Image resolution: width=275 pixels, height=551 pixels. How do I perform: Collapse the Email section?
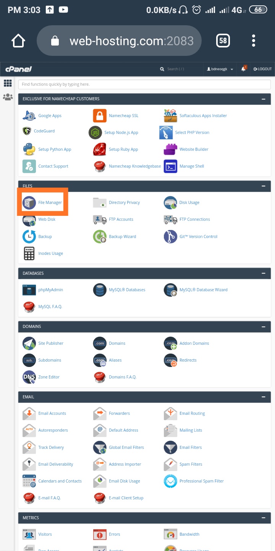pos(263,397)
